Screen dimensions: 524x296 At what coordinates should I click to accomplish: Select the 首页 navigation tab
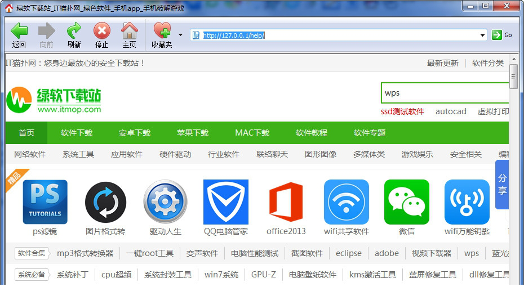click(x=26, y=133)
